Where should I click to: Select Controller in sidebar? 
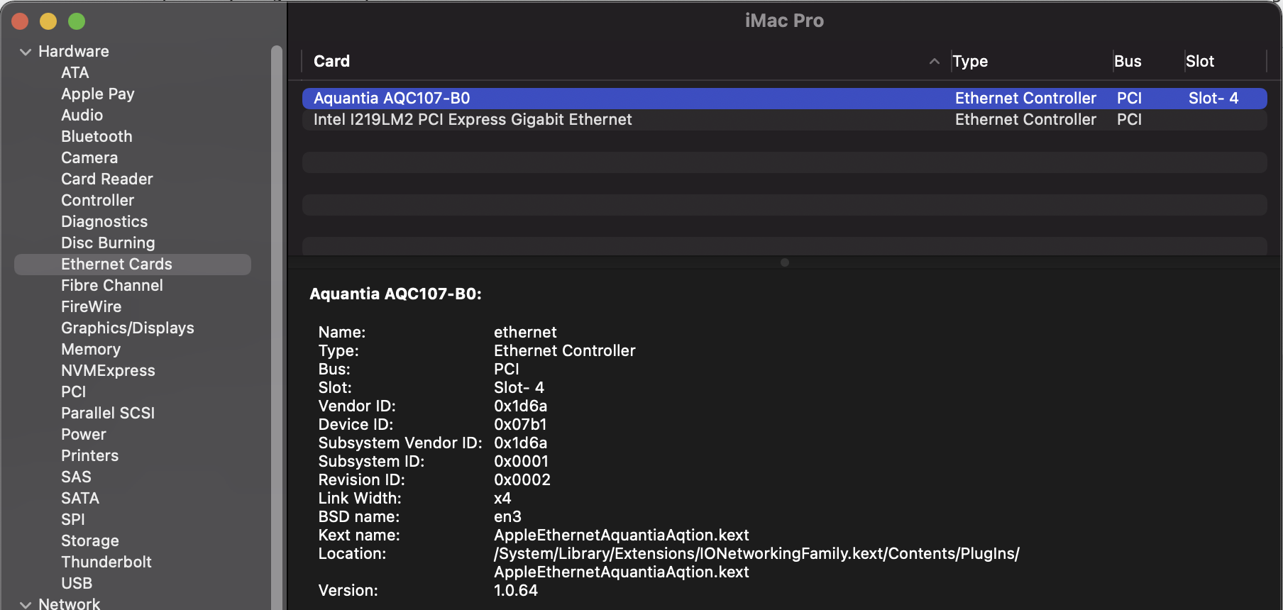tap(97, 201)
